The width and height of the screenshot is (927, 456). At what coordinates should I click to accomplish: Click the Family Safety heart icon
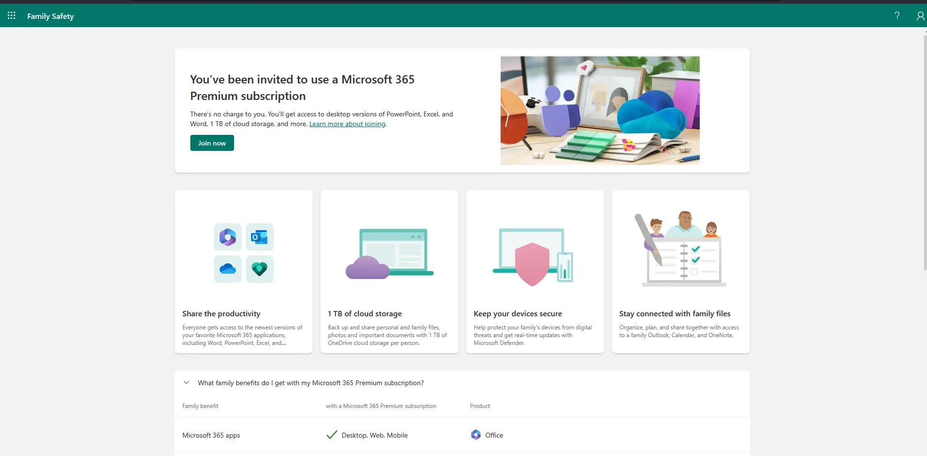(260, 269)
